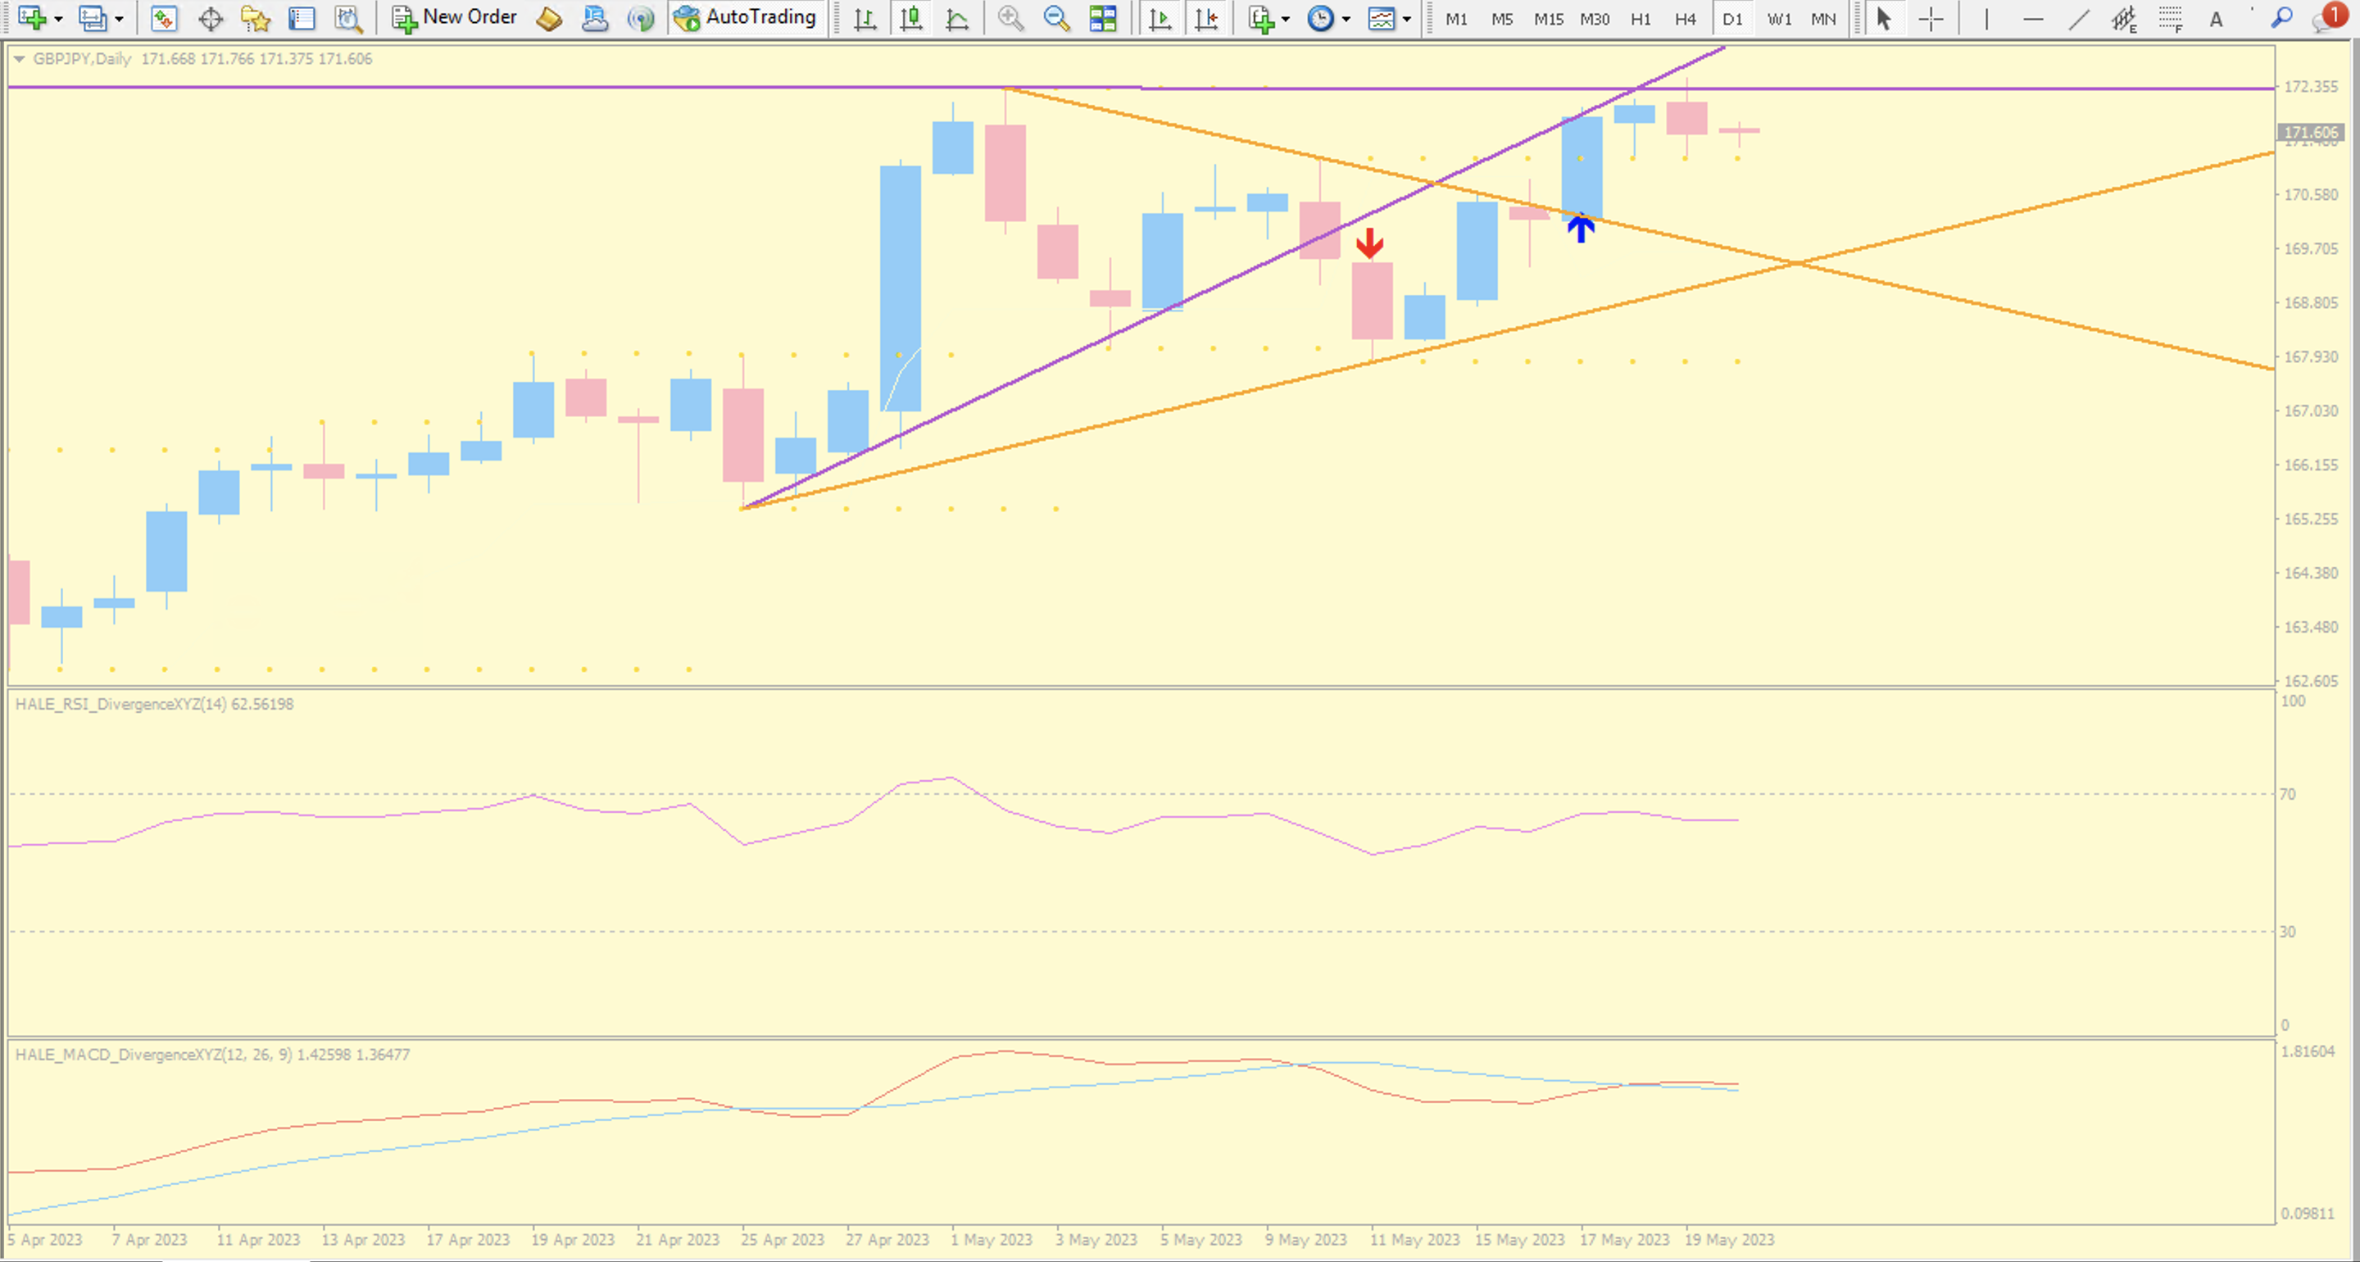This screenshot has height=1262, width=2360.
Task: Open the indicators list dropdown arrow
Action: tap(1286, 19)
